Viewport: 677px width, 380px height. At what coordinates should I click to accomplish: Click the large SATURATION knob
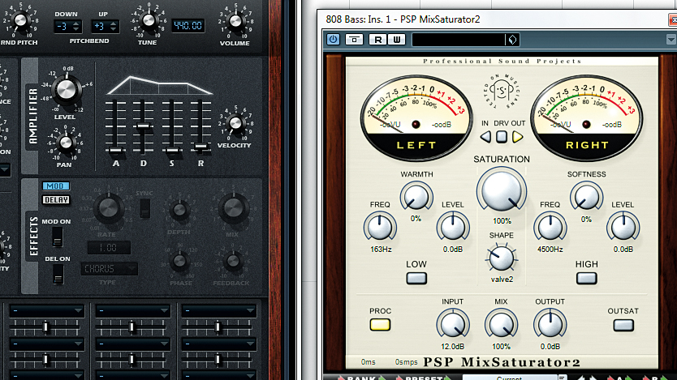point(502,190)
